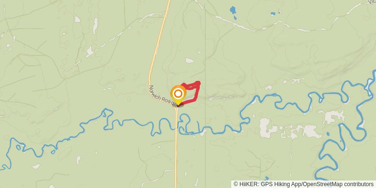Select the large white clearing beside the river
The image size is (376, 188).
click(267, 128)
